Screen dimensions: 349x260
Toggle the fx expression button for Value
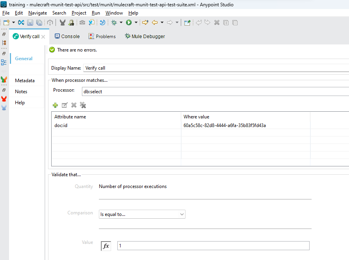pos(106,246)
